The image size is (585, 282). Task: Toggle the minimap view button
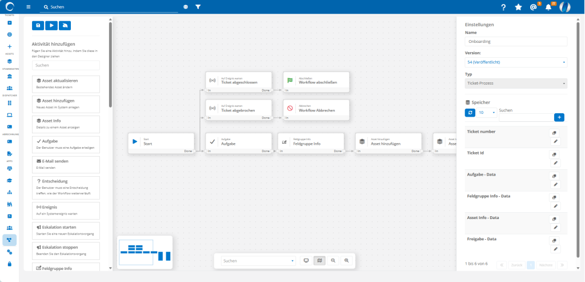click(319, 260)
